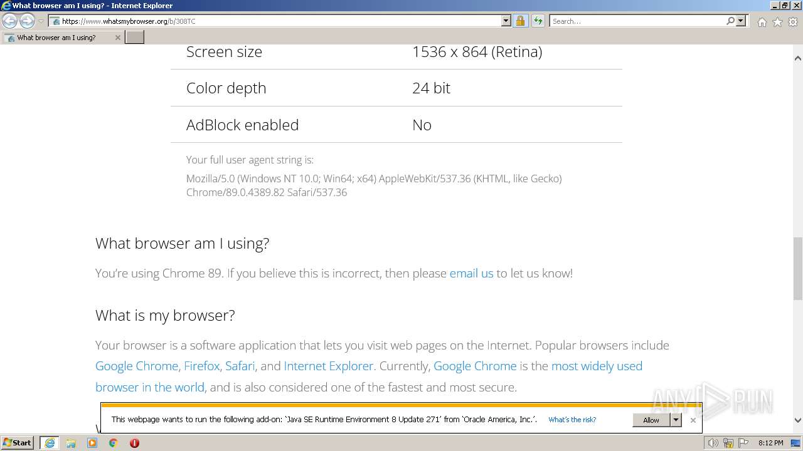Click the volume speaker tray icon
803x451 pixels.
point(713,443)
